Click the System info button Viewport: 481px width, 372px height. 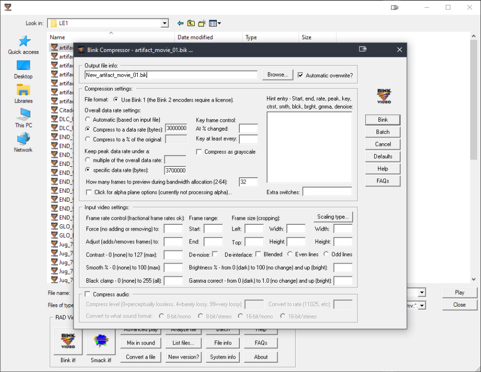pyautogui.click(x=223, y=357)
